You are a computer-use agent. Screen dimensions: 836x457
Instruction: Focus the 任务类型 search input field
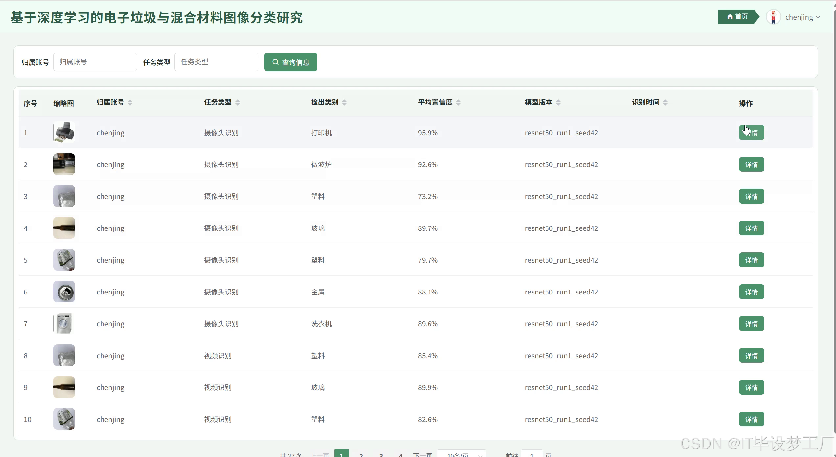point(216,62)
